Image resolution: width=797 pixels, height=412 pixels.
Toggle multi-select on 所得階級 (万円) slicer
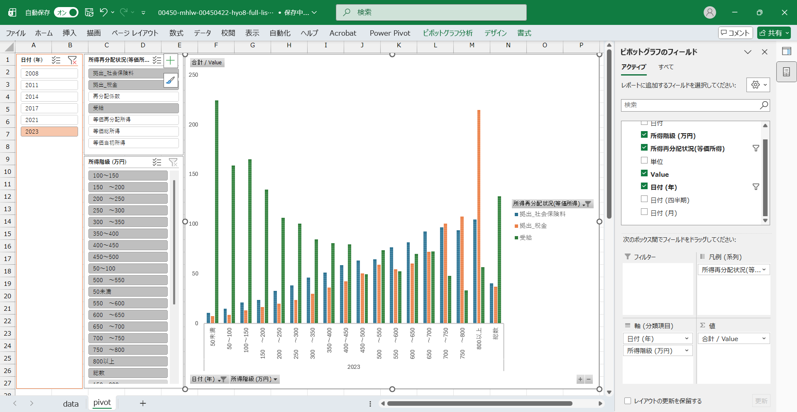tap(156, 162)
